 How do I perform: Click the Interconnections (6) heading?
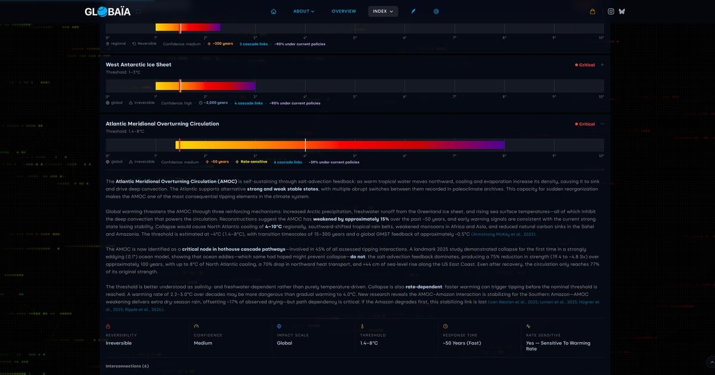(127, 366)
